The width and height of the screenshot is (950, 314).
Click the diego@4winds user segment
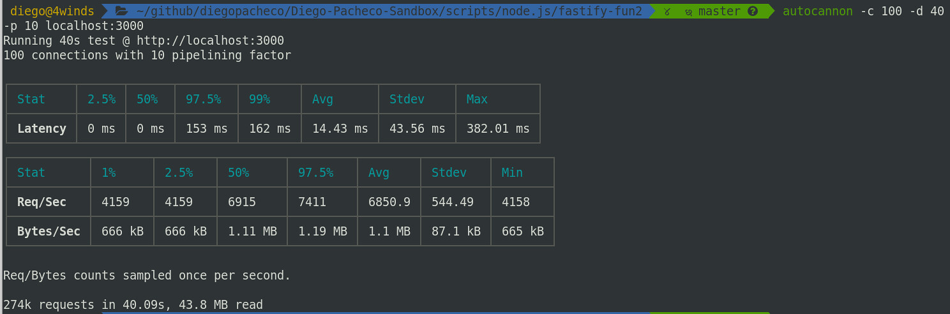coord(52,11)
